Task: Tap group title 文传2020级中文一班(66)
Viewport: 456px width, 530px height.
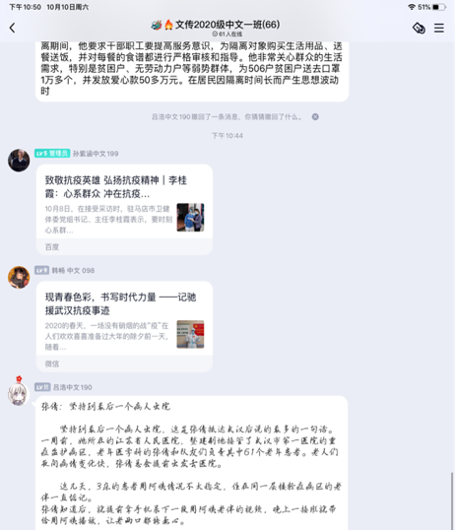Action: 228,25
